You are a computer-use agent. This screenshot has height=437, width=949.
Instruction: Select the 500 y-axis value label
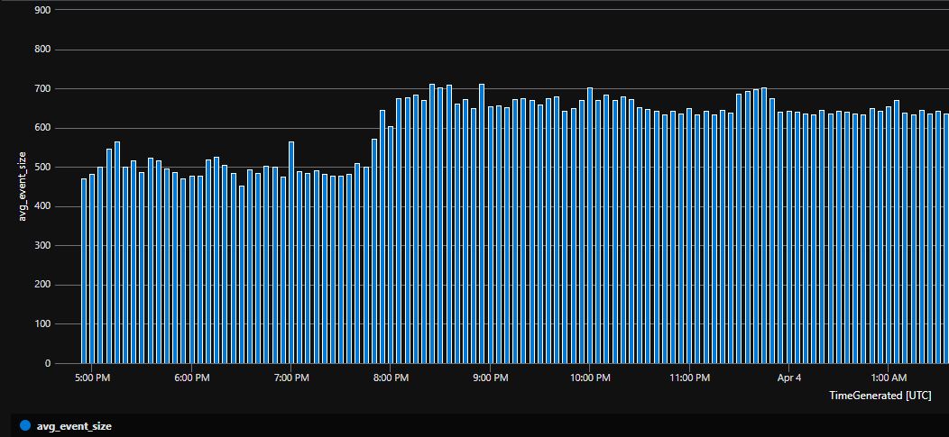click(x=41, y=168)
